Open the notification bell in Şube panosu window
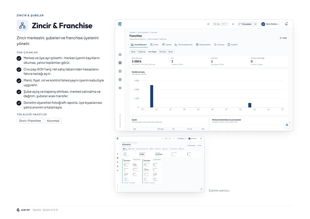Viewport: 310px width, 219px height. [x=201, y=138]
